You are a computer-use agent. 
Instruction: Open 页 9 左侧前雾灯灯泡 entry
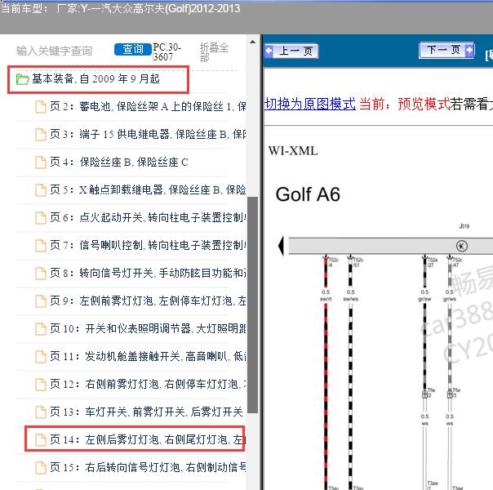pyautogui.click(x=148, y=301)
